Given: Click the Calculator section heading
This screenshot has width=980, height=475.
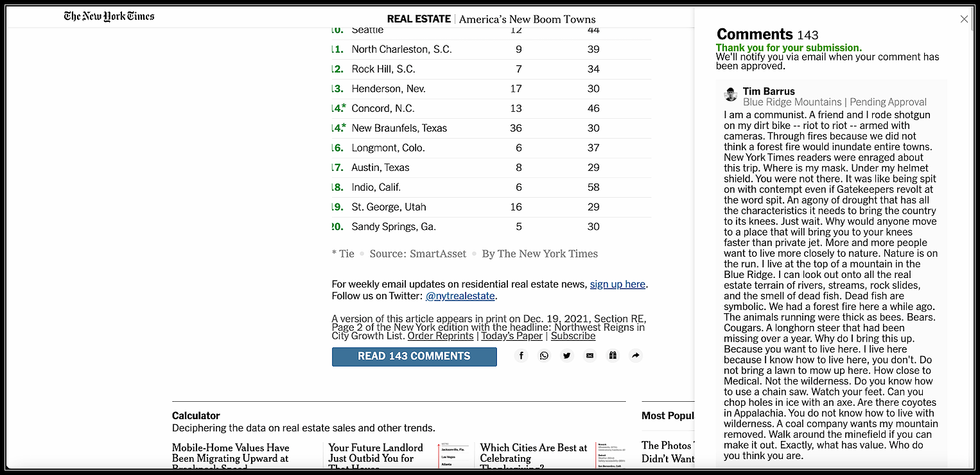Looking at the screenshot, I should (196, 415).
